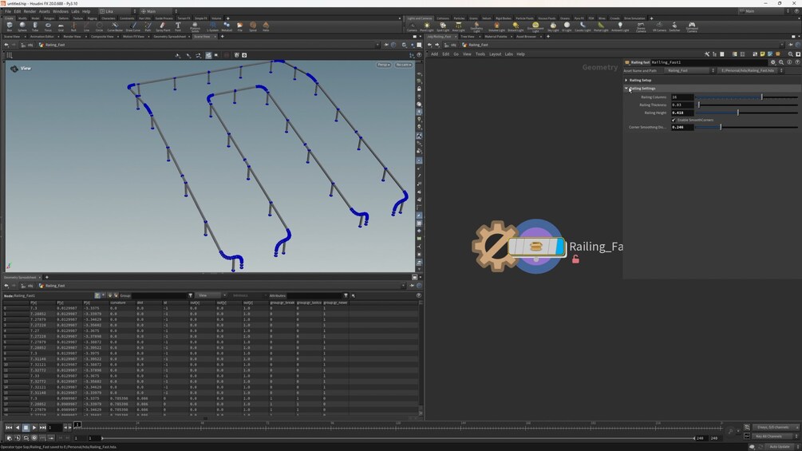The image size is (802, 451).
Task: Open parameter gear menu for Railing_Fast1
Action: coord(772,62)
